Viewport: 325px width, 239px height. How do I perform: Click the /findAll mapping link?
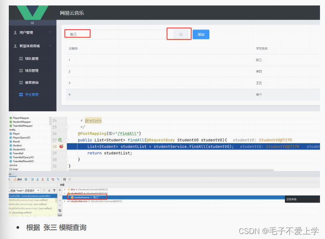click(x=127, y=134)
